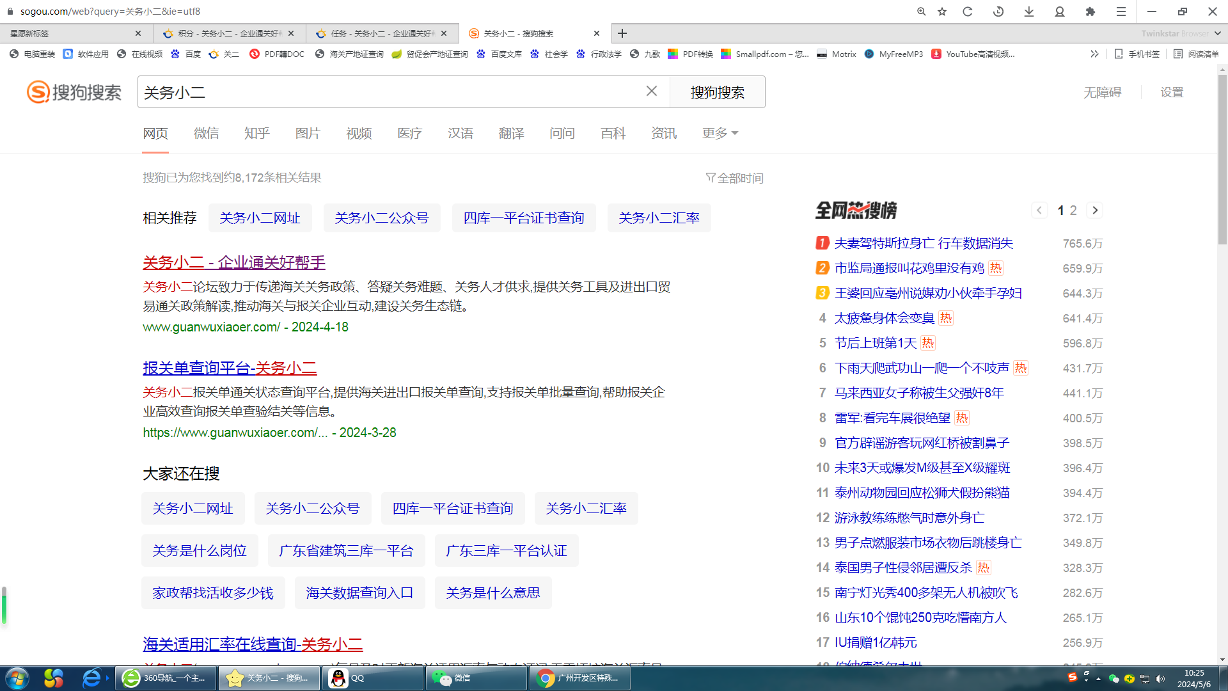Click suggestion 广东省建筑三库一平台
The width and height of the screenshot is (1228, 691).
point(347,551)
